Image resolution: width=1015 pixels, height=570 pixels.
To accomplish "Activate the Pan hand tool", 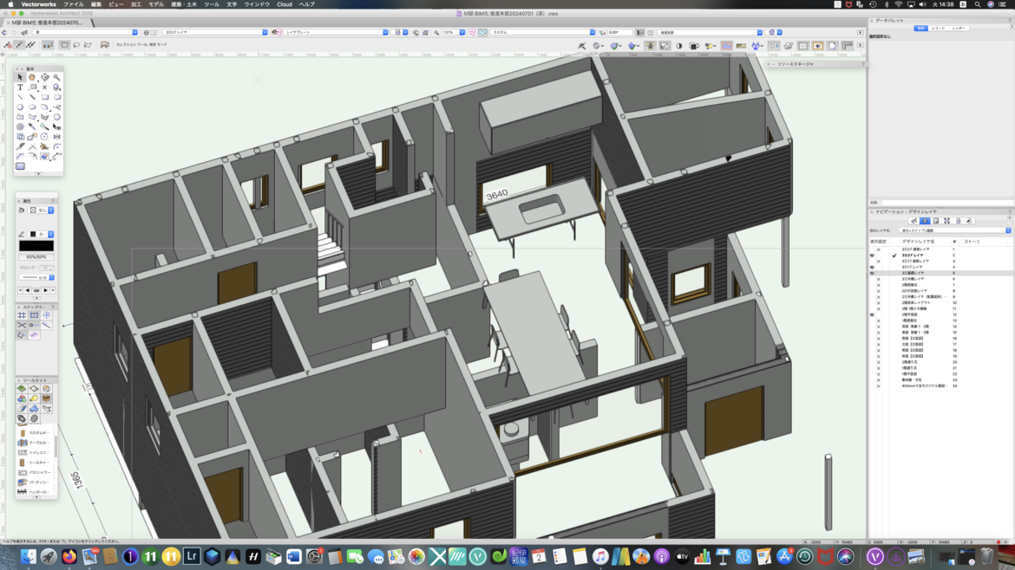I will pyautogui.click(x=32, y=77).
